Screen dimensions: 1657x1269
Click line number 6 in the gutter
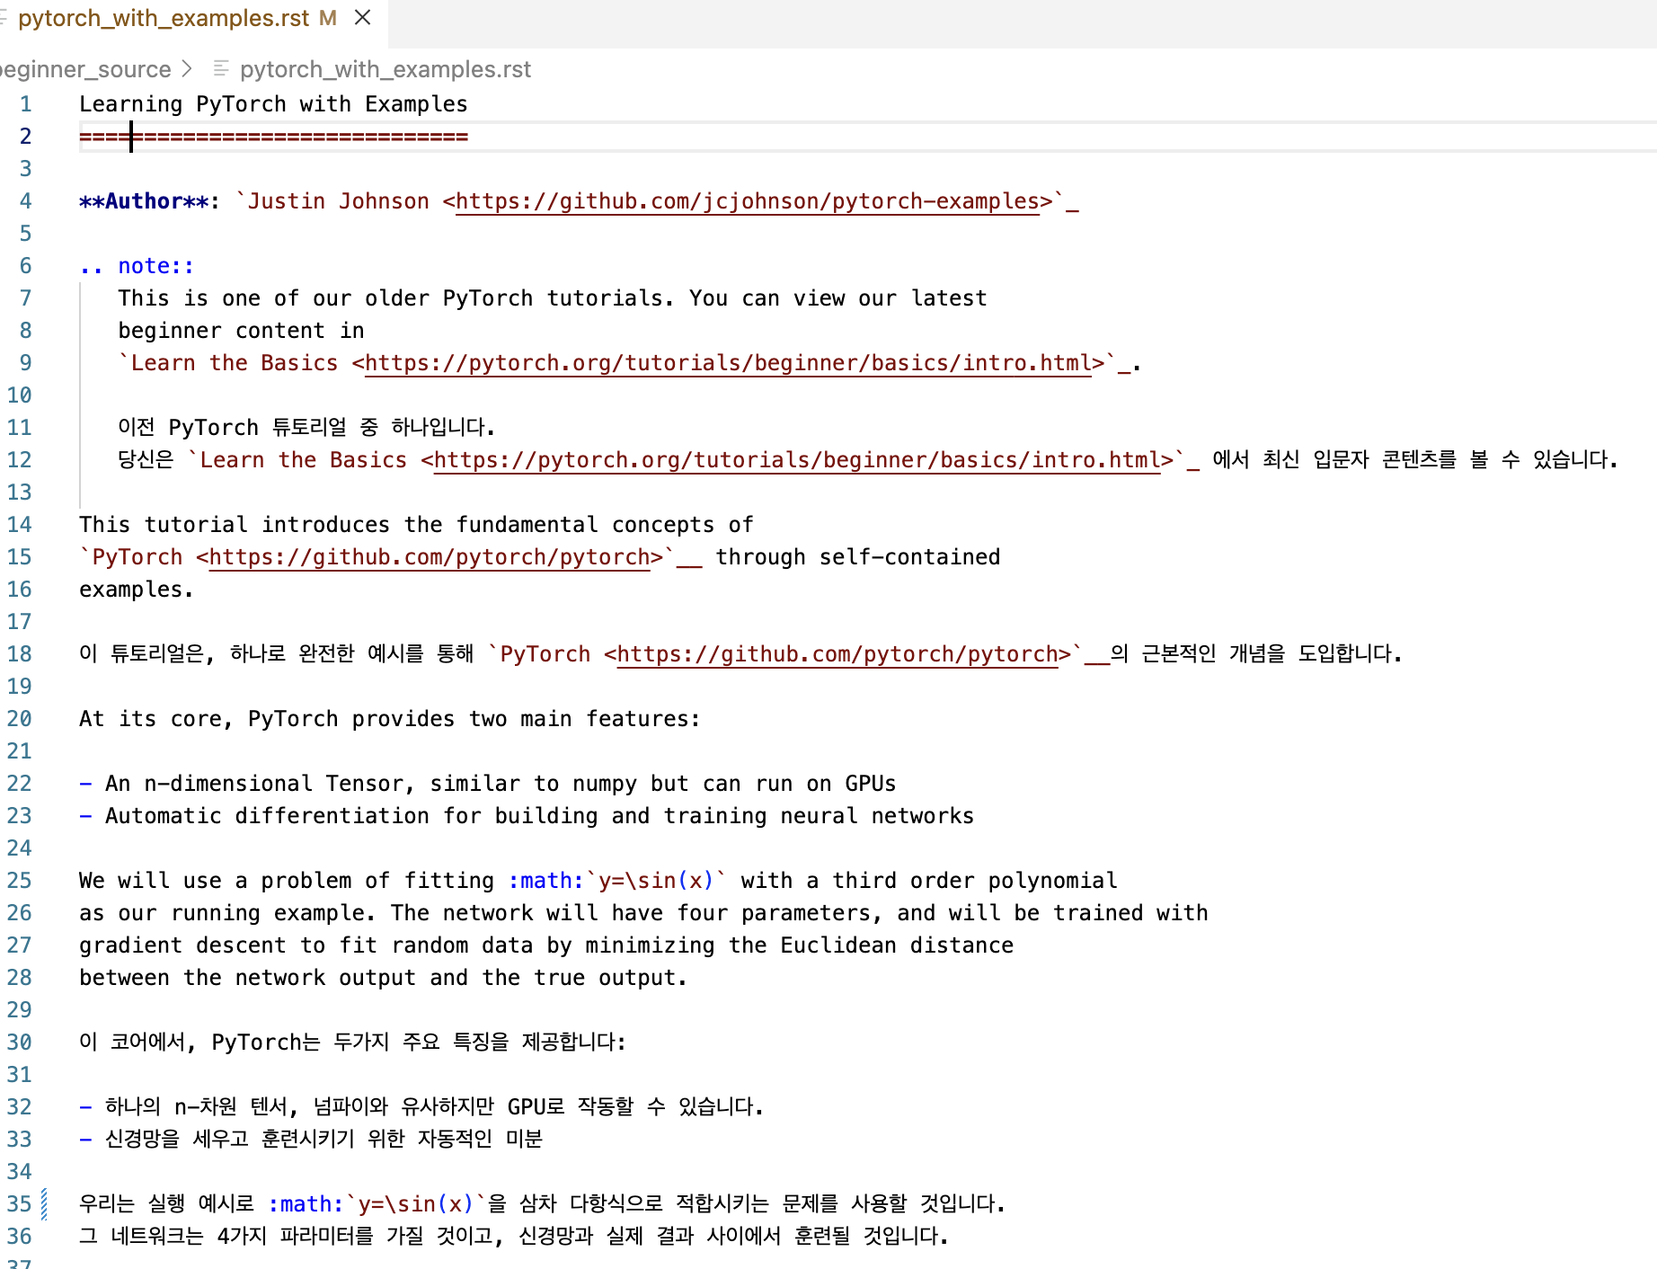coord(25,266)
